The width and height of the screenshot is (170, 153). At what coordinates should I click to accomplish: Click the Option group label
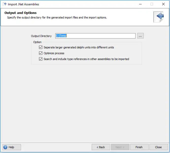(x=37, y=42)
